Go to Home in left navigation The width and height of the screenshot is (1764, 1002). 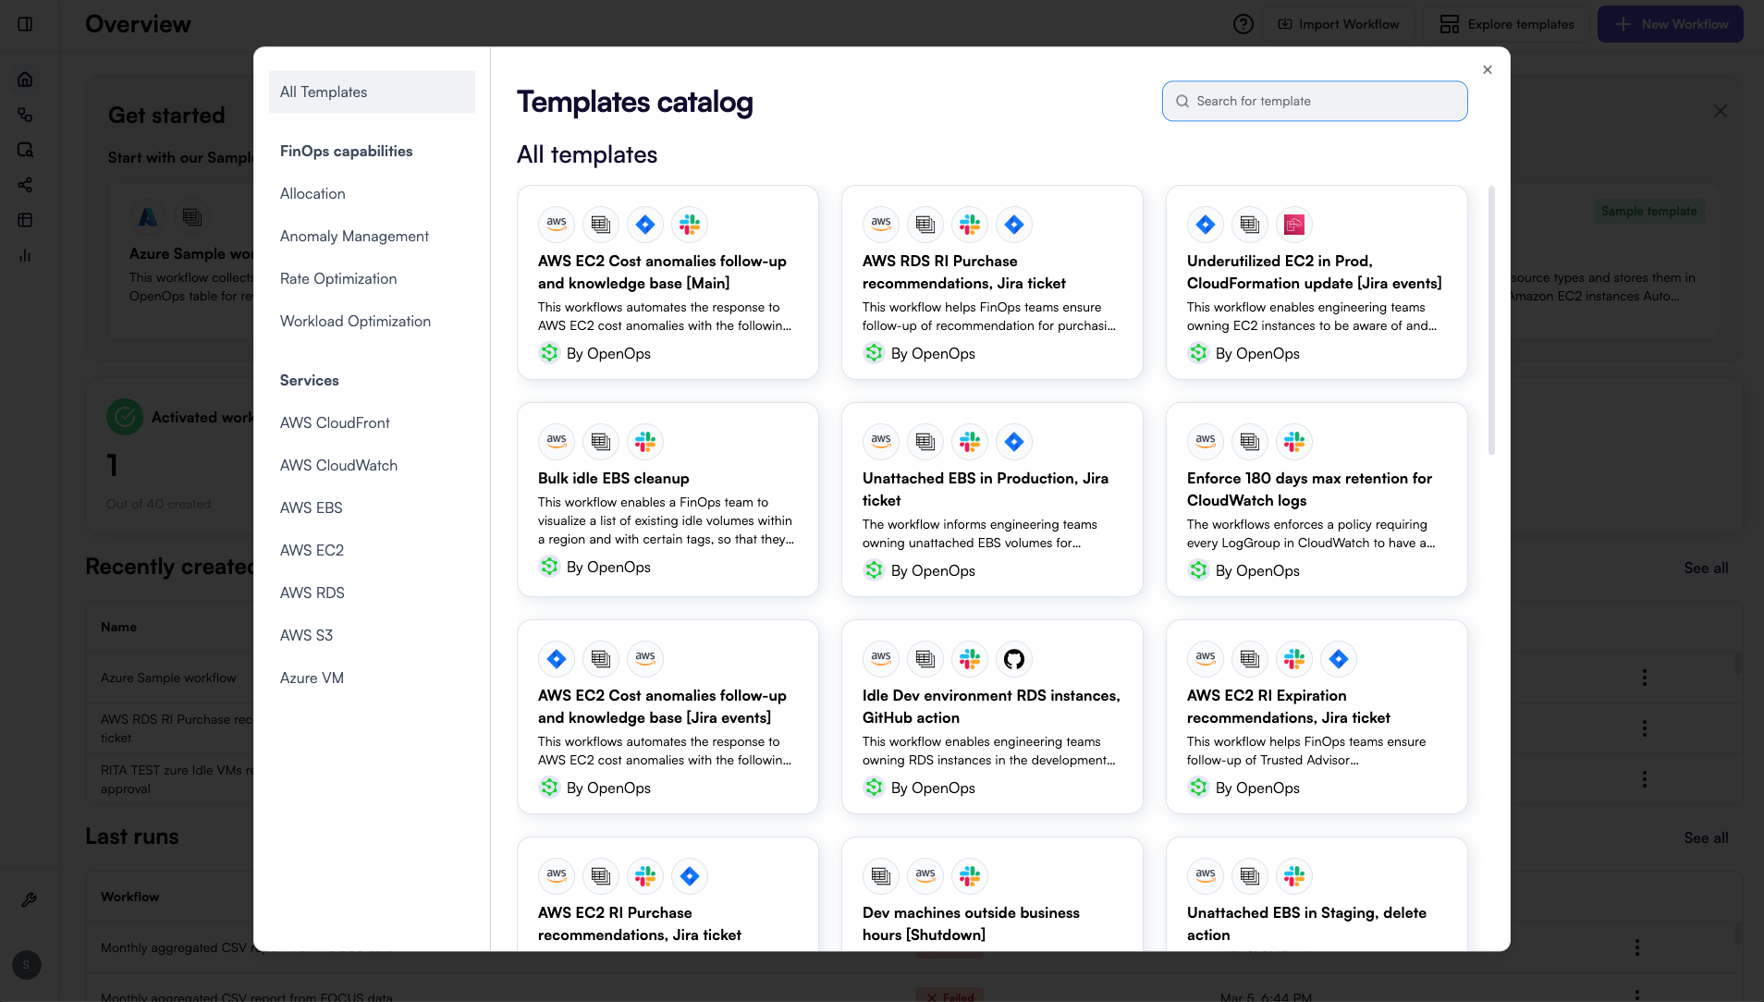pos(25,79)
